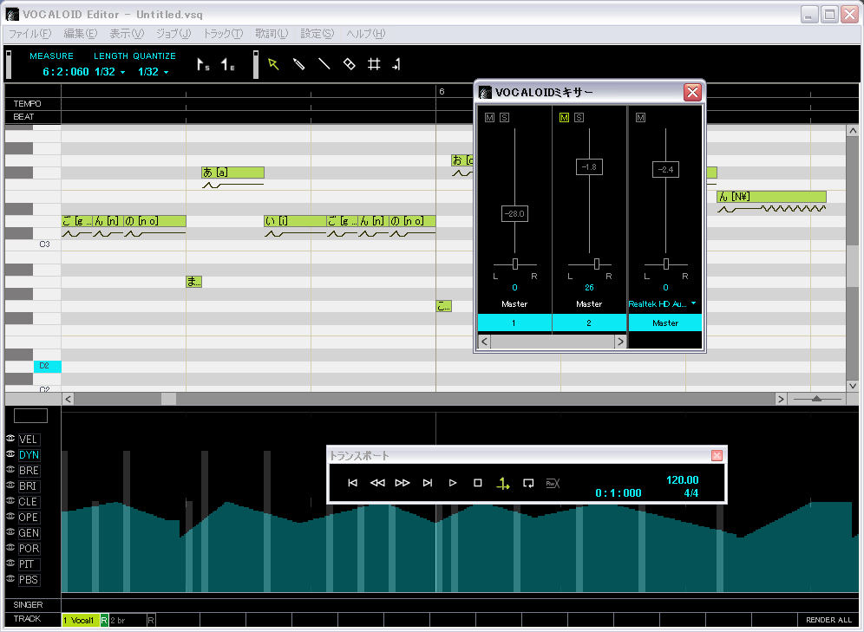Open the 編集(E) menu

(x=81, y=34)
